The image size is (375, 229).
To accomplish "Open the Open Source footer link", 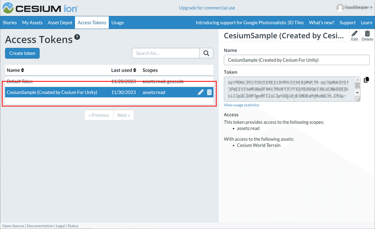I will pos(13,226).
